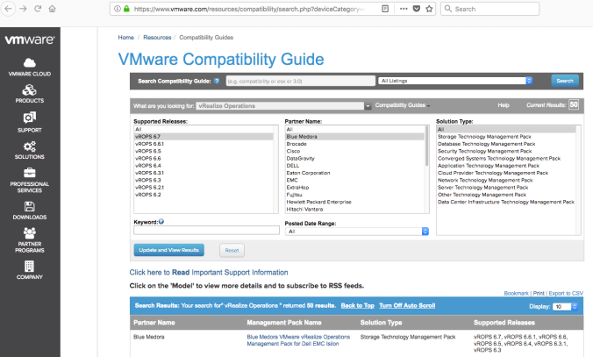
Task: Click the green padlock security icon
Action: (x=126, y=9)
